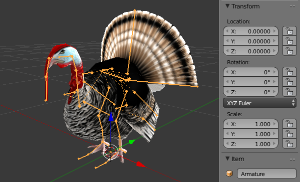This screenshot has height=182, width=300.
Task: Click the Location X value field
Action: 250,31
